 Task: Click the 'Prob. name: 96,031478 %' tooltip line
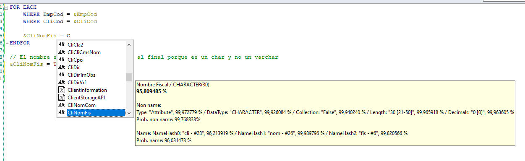click(164, 140)
